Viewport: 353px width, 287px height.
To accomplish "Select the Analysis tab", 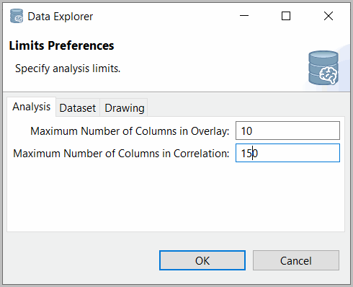I will tap(32, 107).
